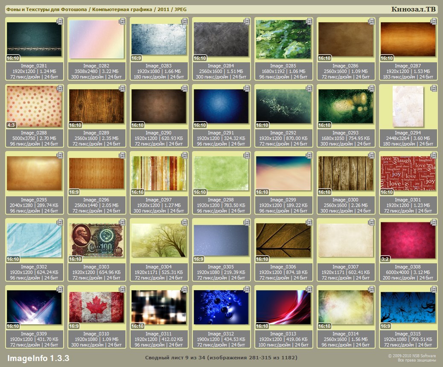This screenshot has height=367, width=443.
Task: Select the pastel gradient thumbnail Image_0282
Action: click(x=96, y=39)
